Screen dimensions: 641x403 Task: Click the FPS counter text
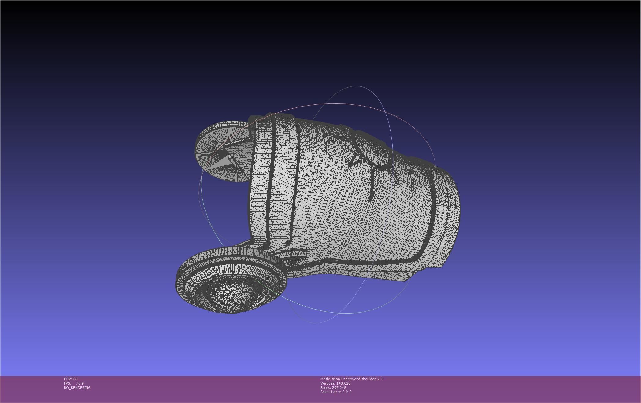[x=74, y=383]
